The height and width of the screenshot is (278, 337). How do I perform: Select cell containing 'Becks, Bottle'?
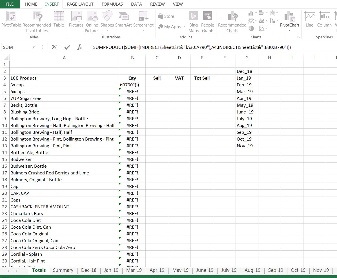coord(64,105)
